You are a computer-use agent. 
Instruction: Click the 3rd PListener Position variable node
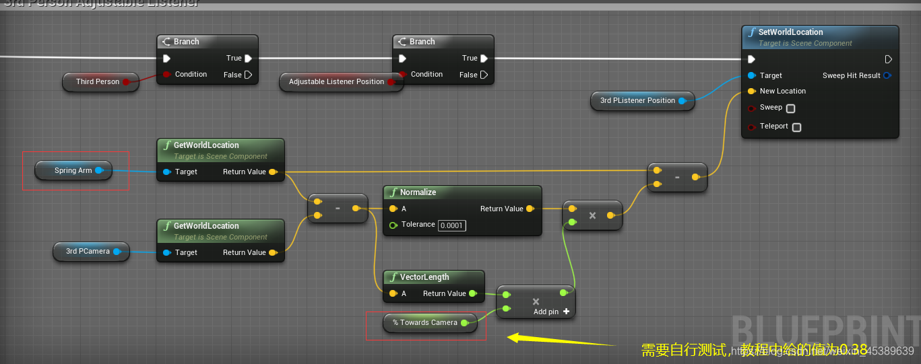643,100
